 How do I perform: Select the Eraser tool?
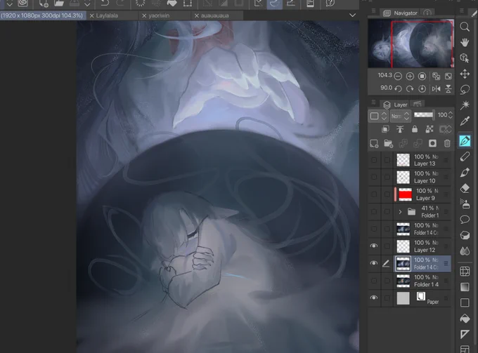[465, 188]
